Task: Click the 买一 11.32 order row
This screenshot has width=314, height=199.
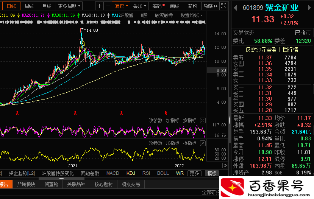Action: [x=272, y=88]
